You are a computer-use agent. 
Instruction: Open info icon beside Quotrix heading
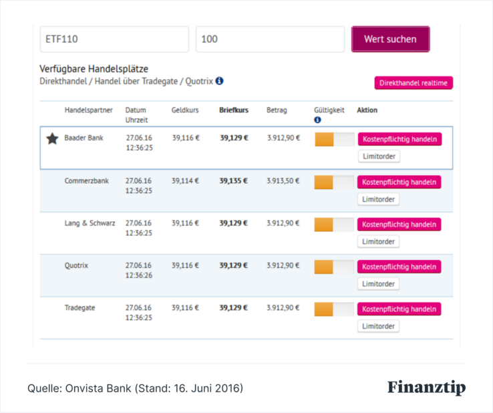220,81
